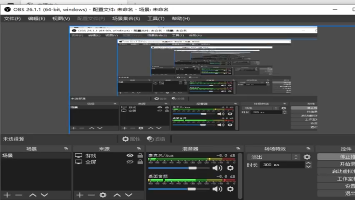Click the 时长 300 ms duration field
355x200 pixels.
(282, 165)
